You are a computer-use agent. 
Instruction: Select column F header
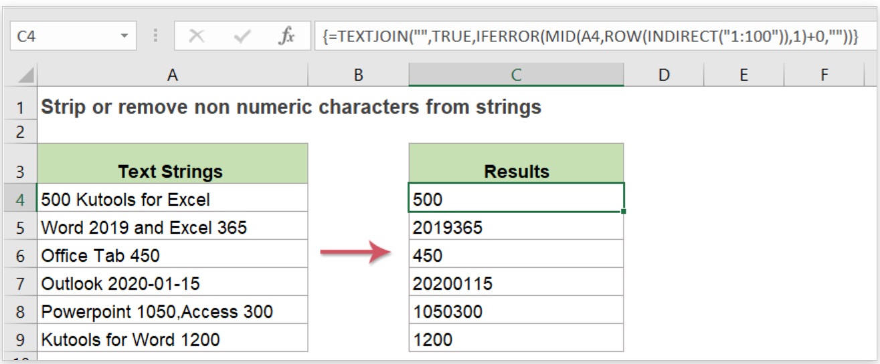[x=823, y=75]
